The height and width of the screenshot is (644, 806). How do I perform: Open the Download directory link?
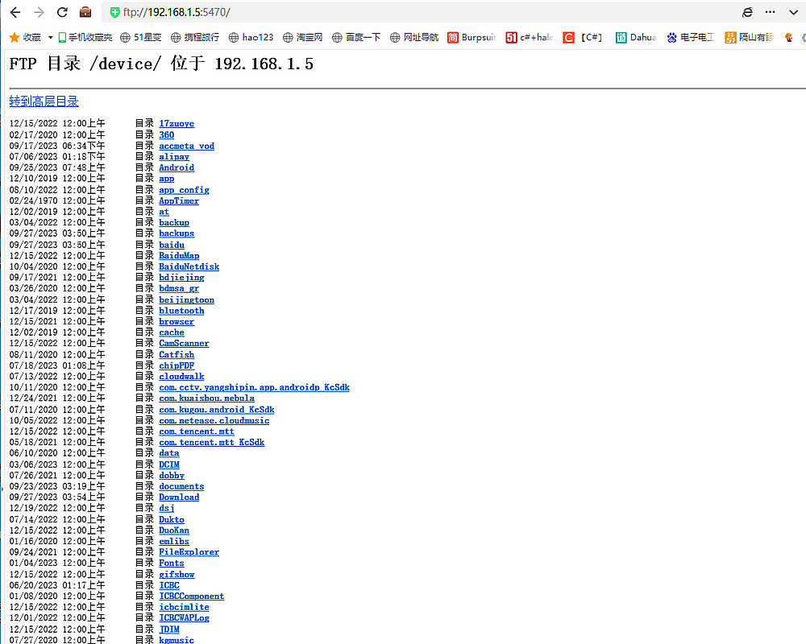point(179,497)
